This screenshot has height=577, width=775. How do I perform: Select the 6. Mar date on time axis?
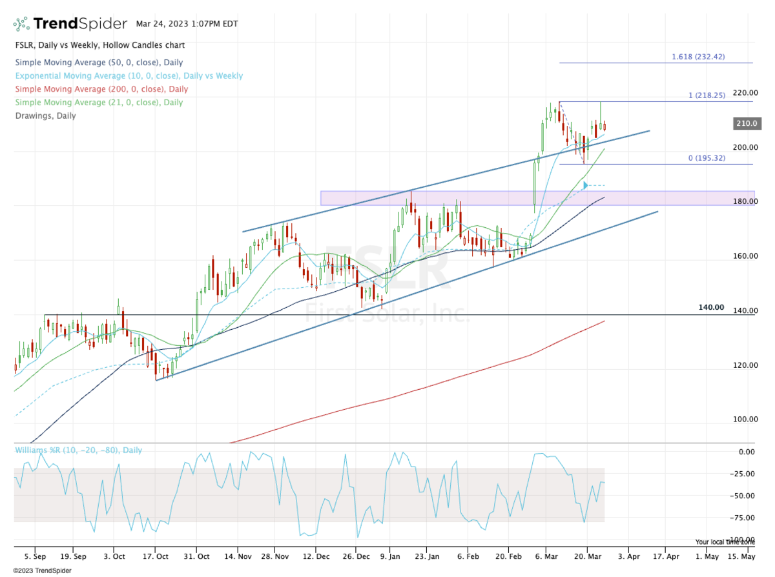[546, 556]
